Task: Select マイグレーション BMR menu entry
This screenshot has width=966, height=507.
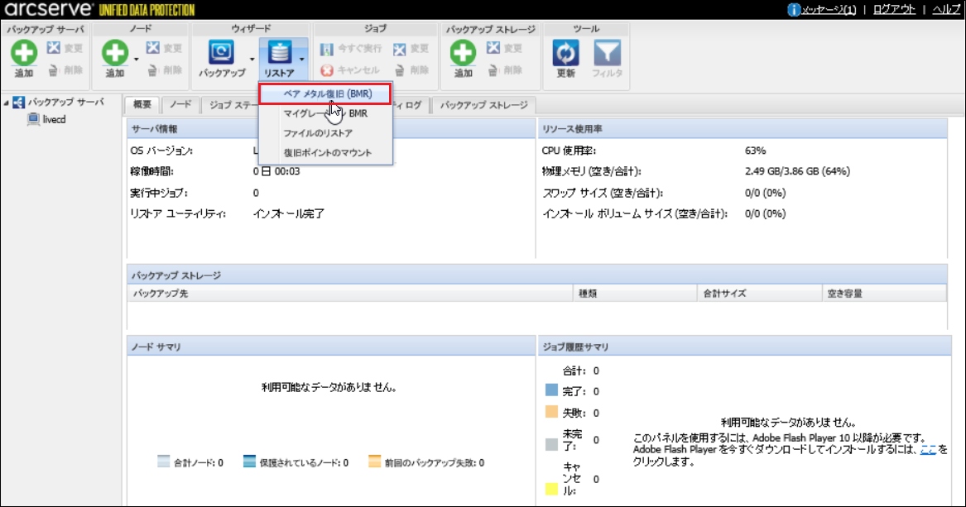Action: [x=325, y=113]
